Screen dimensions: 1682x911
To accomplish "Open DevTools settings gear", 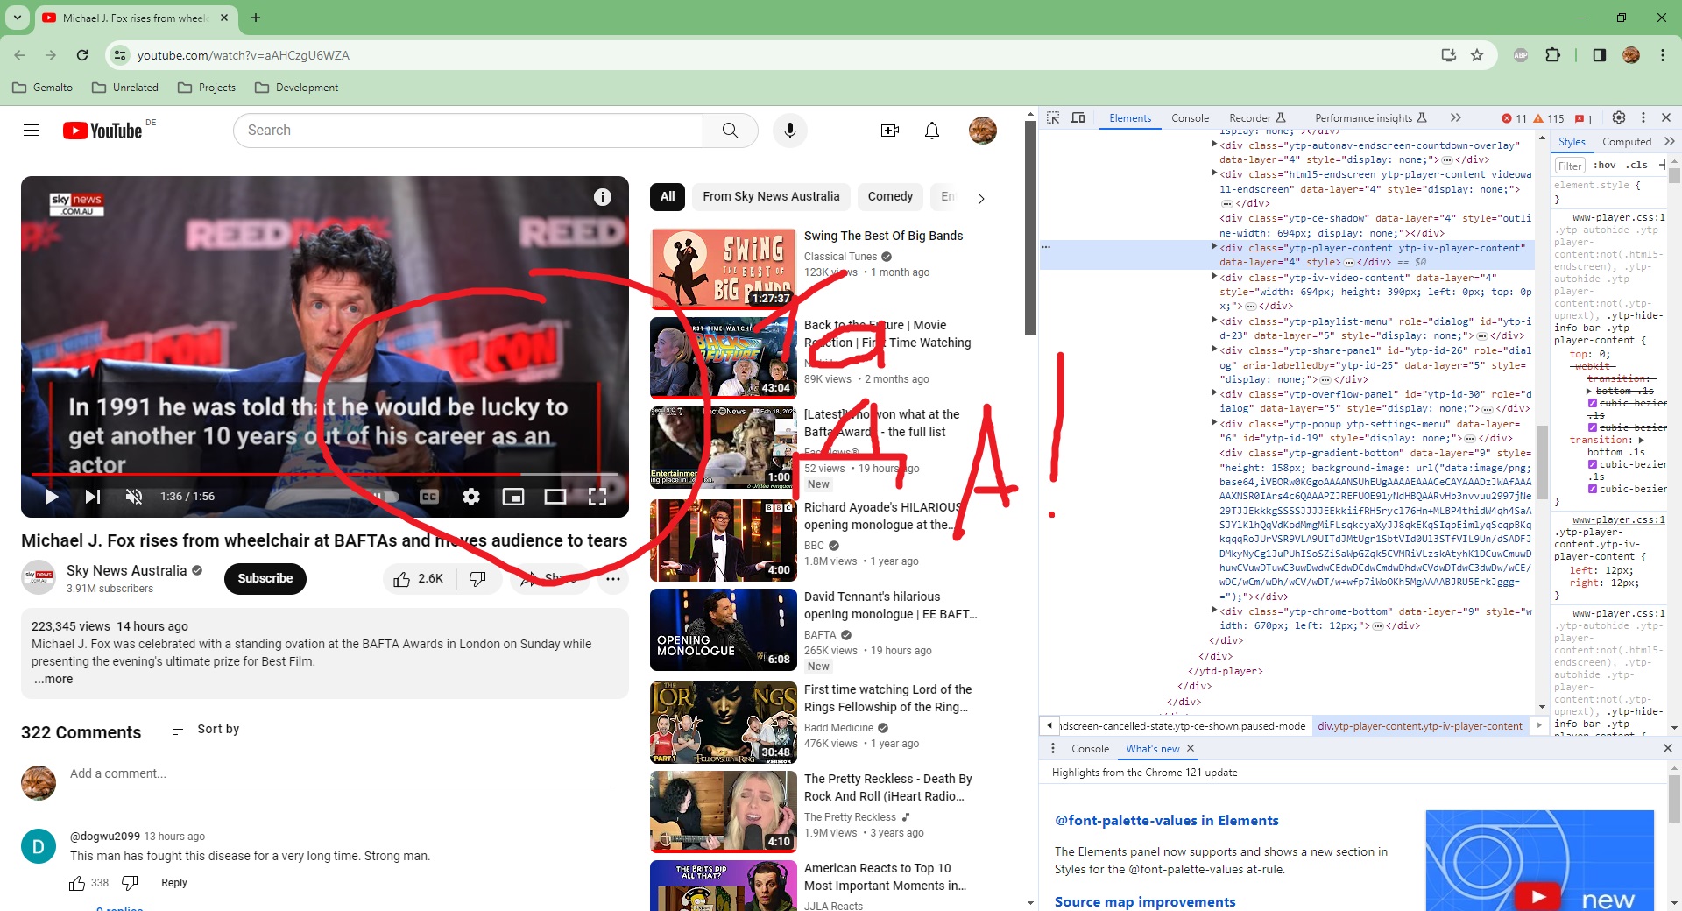I will coord(1618,118).
